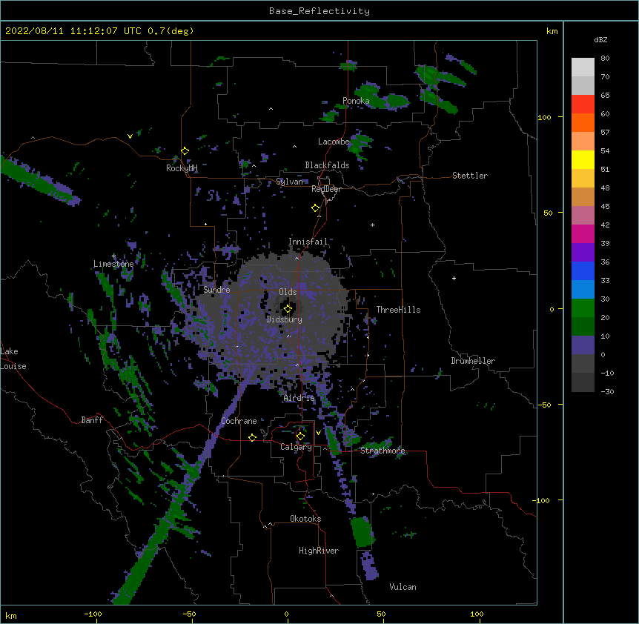Screen dimensions: 639x624
Task: Click the -50 tick label on vertical axis
Action: (544, 405)
